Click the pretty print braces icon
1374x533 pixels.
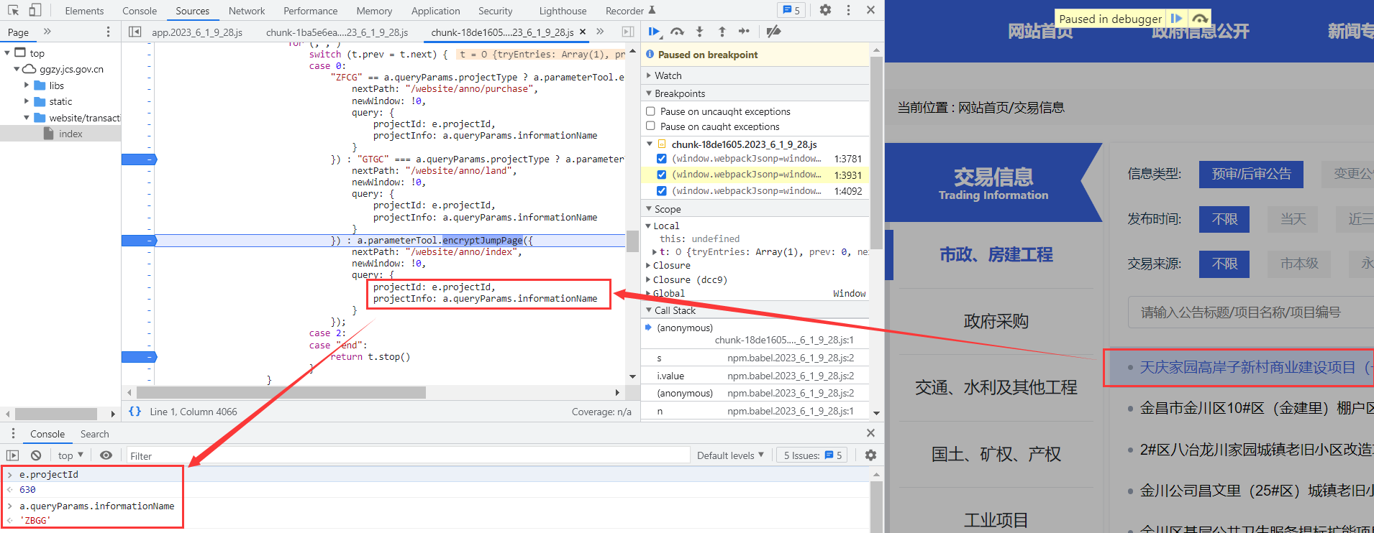135,412
